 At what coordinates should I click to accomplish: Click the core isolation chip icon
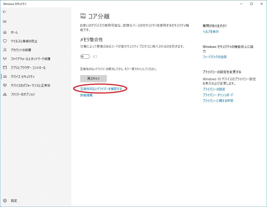(x=83, y=16)
